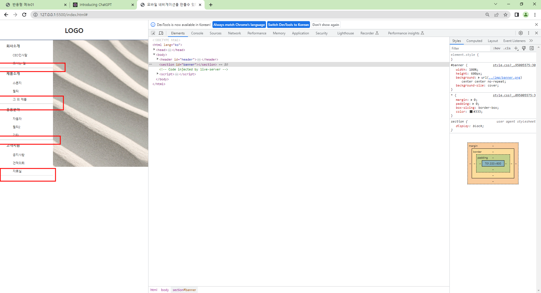Bookmark this page with the star
541x293 pixels.
[x=505, y=15]
